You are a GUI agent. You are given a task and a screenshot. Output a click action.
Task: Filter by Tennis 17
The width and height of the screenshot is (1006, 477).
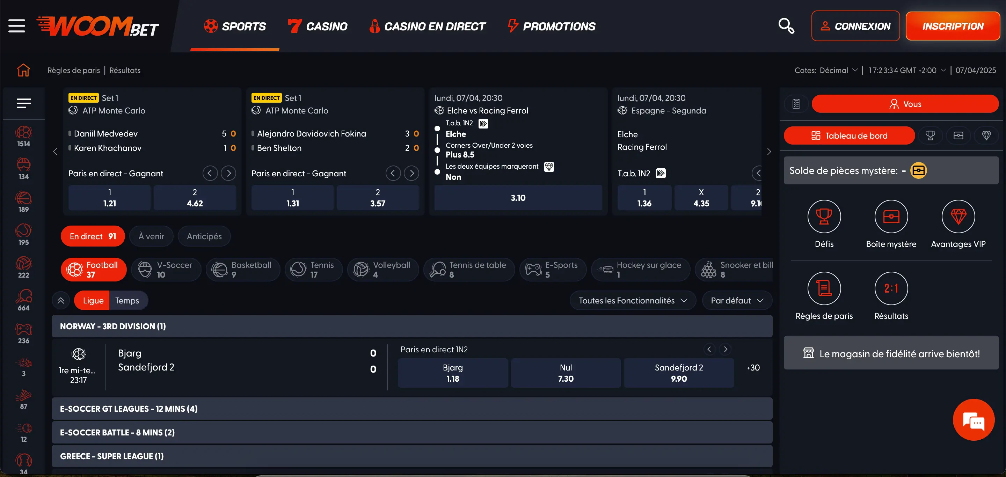314,269
